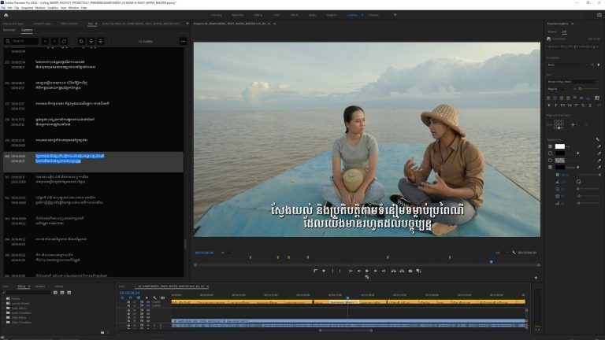Open playback resolution Full dropdown

pos(501,253)
